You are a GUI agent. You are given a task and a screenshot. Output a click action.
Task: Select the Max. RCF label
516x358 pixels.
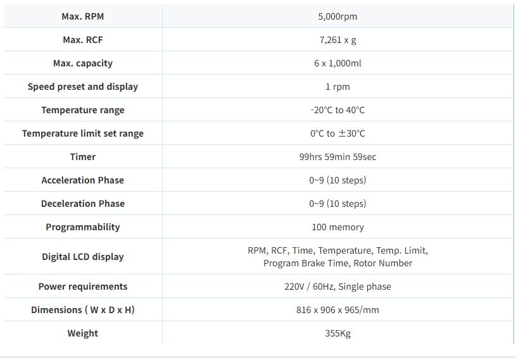point(83,40)
